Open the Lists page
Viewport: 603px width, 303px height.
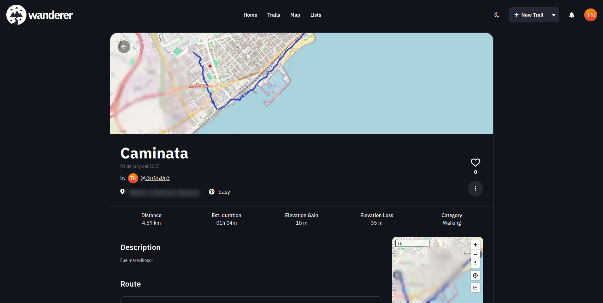[316, 15]
